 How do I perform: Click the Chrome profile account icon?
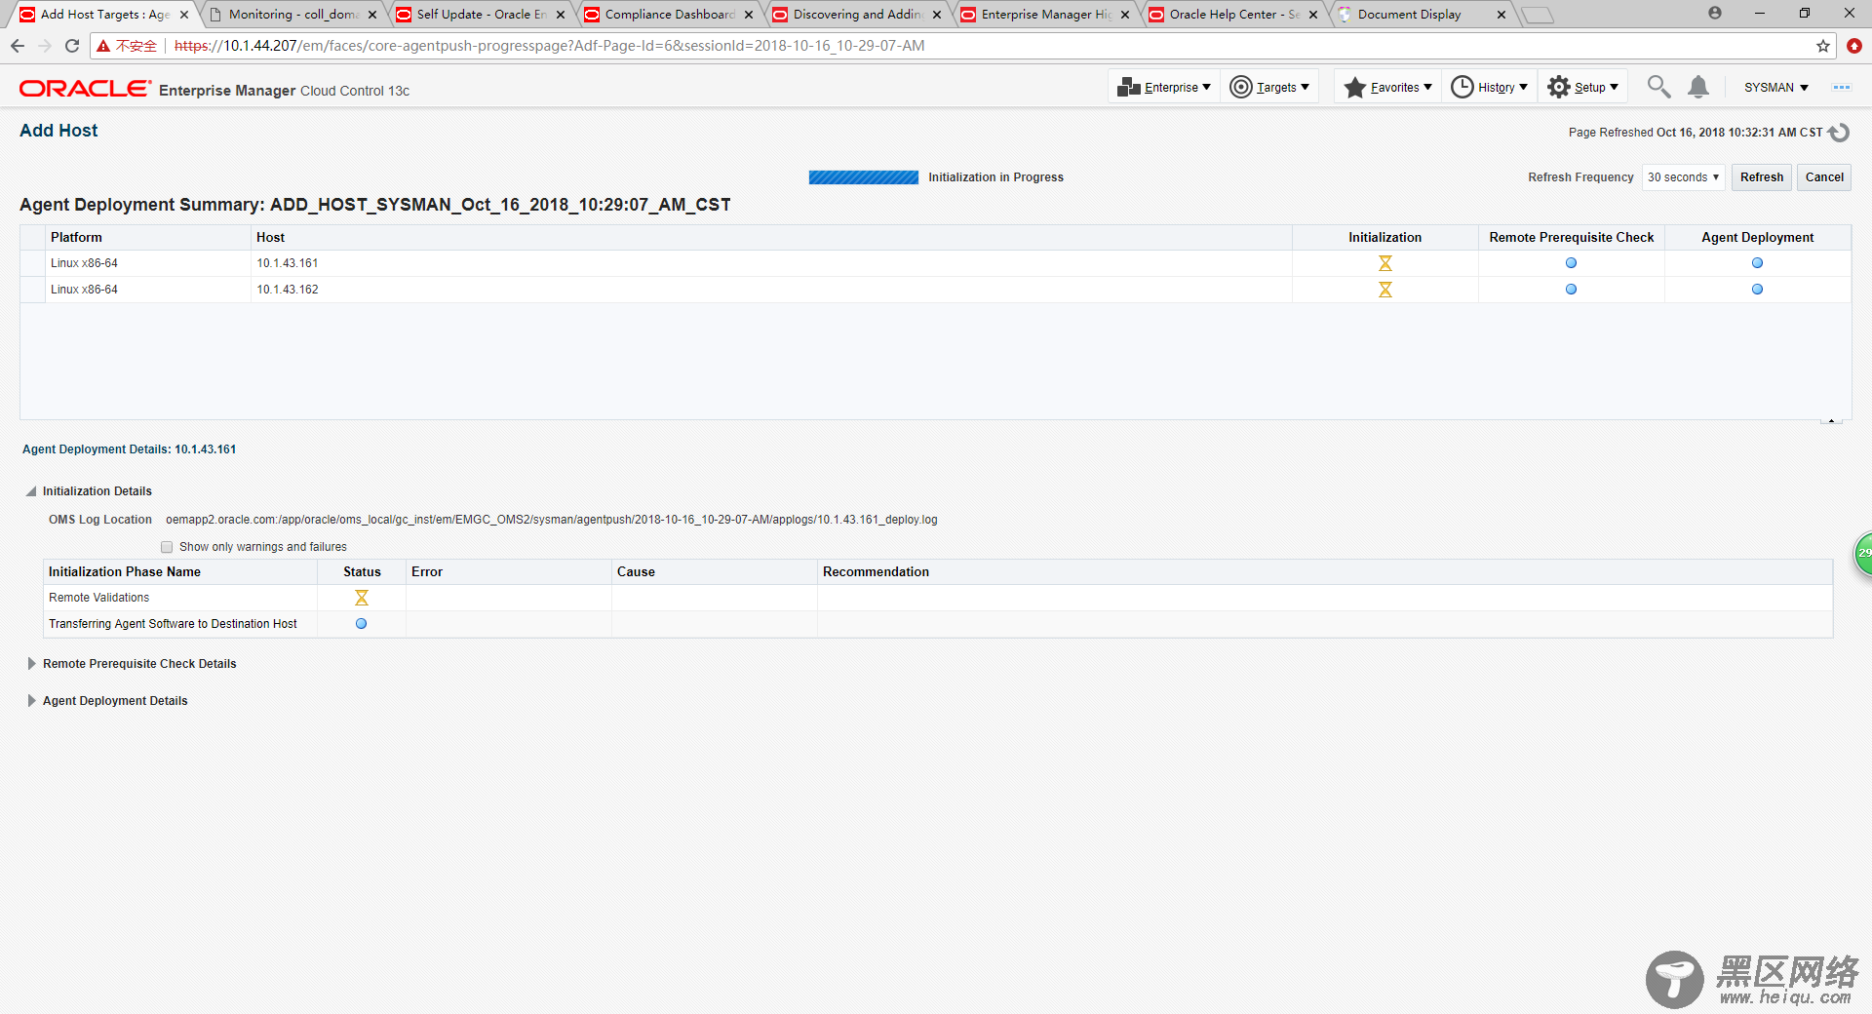1714,13
